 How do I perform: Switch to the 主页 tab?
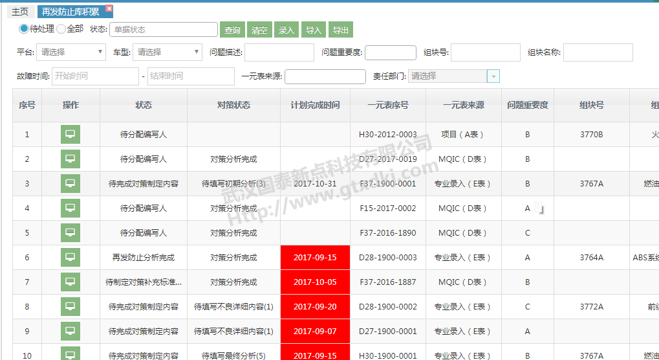pos(21,12)
